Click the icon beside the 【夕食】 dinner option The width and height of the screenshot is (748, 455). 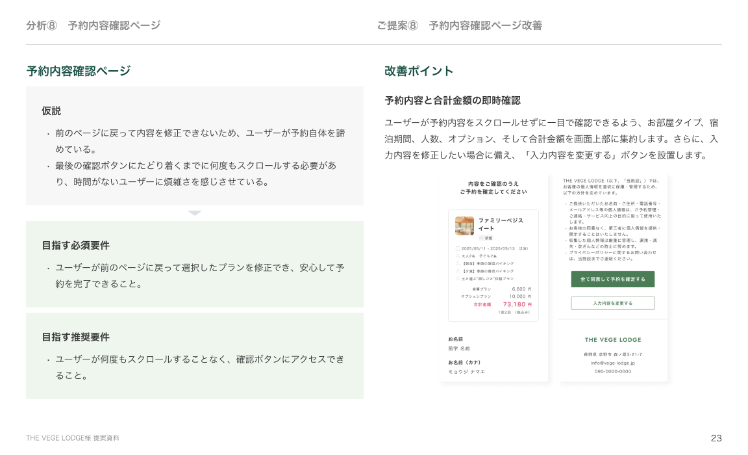click(x=458, y=271)
